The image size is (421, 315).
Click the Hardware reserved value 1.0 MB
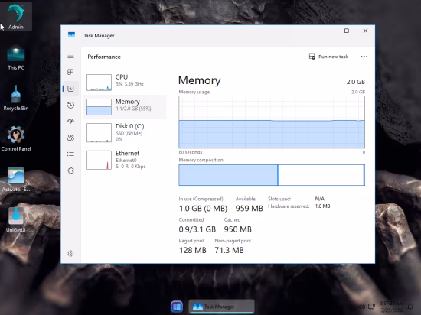point(322,206)
